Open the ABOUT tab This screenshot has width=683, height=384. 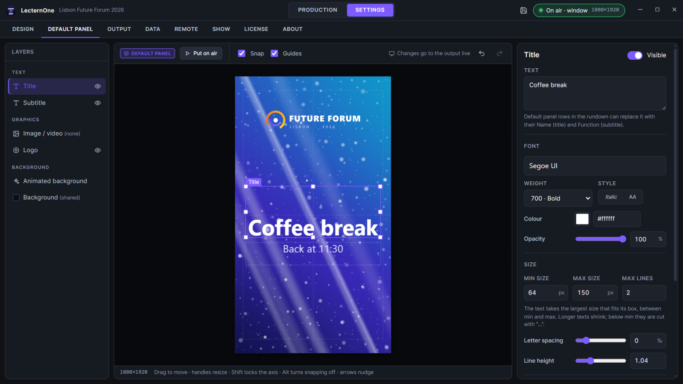tap(292, 29)
